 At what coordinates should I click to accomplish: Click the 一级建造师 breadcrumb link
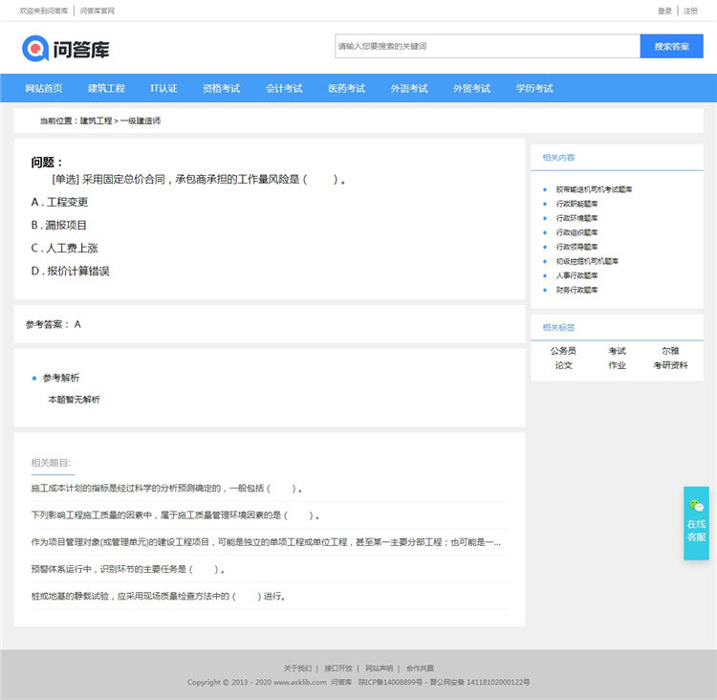[141, 121]
